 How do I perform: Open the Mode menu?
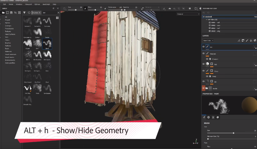tap(11, 4)
